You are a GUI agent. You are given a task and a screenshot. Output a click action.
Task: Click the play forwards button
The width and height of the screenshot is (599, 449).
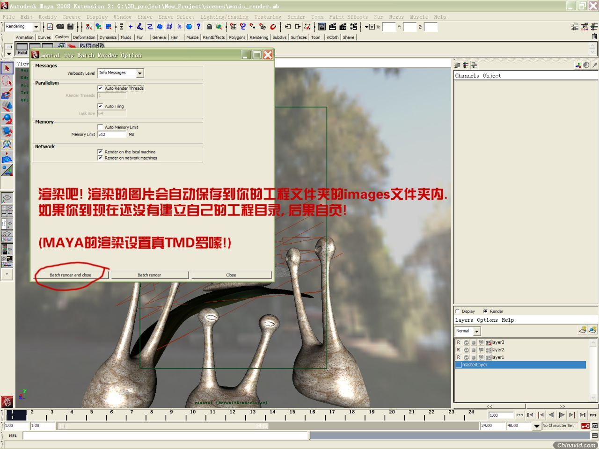point(562,415)
